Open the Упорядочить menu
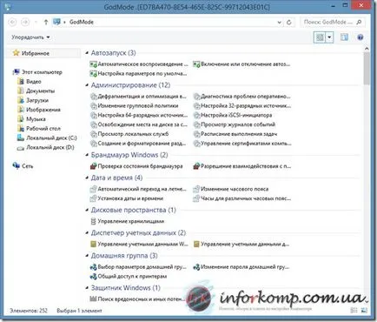 point(30,37)
